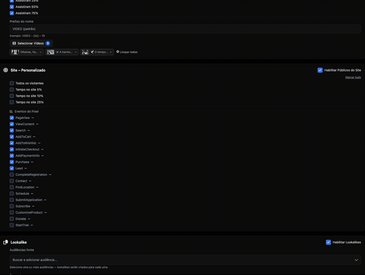This screenshot has width=365, height=275.
Task: Uncheck the ViewContent pixel event
Action: pyautogui.click(x=12, y=124)
